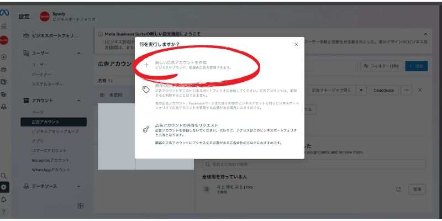Image resolution: width=442 pixels, height=221 pixels.
Task: Click the plus icon for new ad account
Action: [x=146, y=65]
